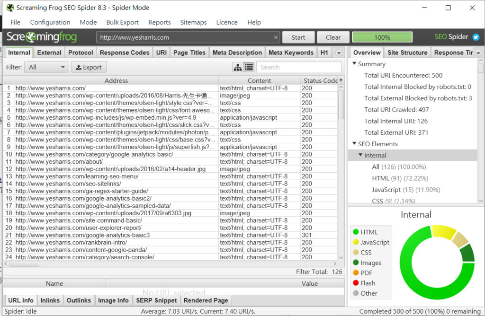Open the Sitemaps menu
The width and height of the screenshot is (485, 316).
193,22
